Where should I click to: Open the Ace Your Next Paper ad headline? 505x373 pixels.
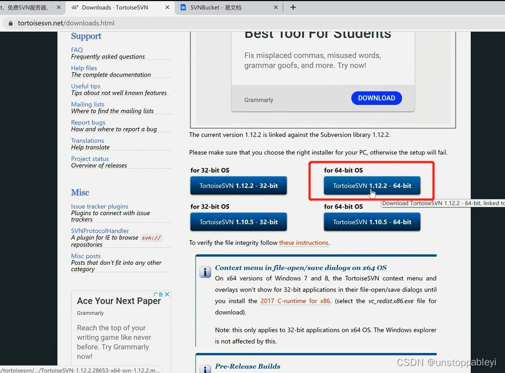119,301
